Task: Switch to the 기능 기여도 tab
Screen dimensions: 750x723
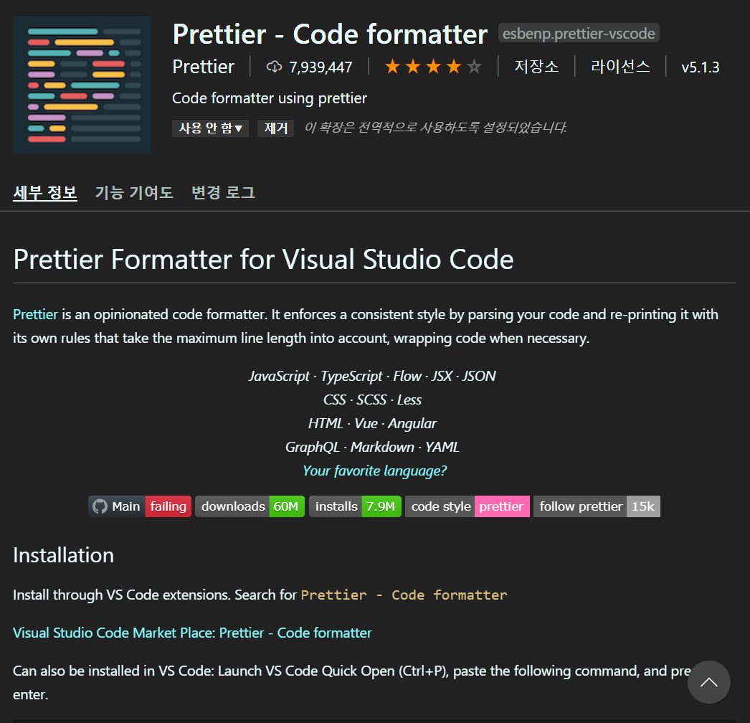Action: click(x=134, y=193)
